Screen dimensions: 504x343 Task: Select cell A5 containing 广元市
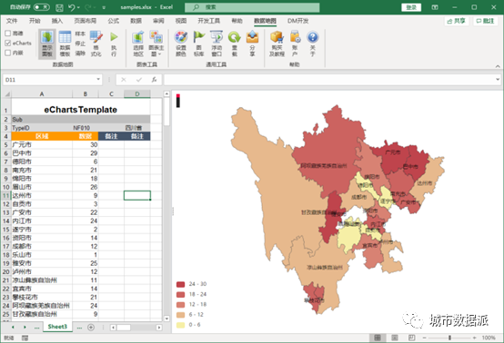[x=42, y=144]
